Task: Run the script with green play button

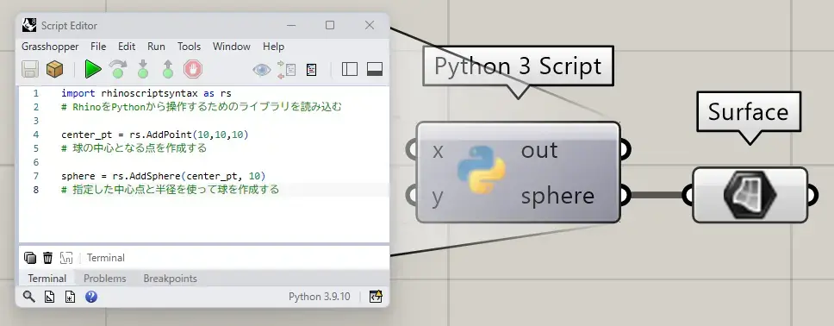Action: coord(93,69)
